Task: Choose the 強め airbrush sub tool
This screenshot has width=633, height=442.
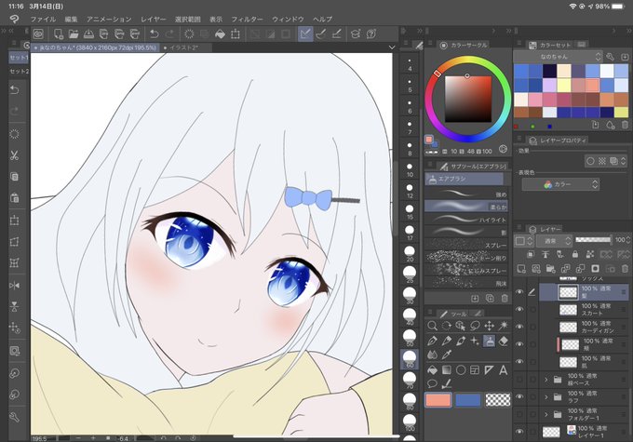Action: [x=466, y=194]
